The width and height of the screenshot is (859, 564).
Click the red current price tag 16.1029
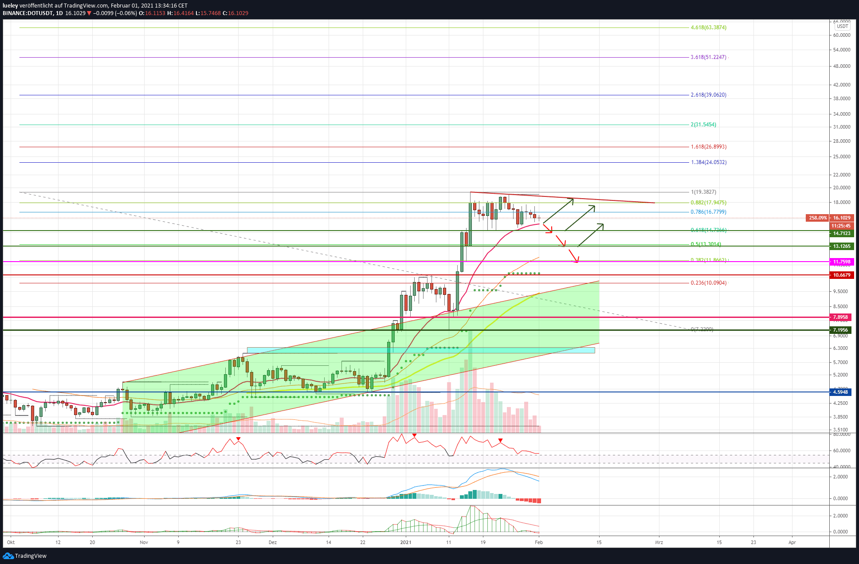(841, 218)
